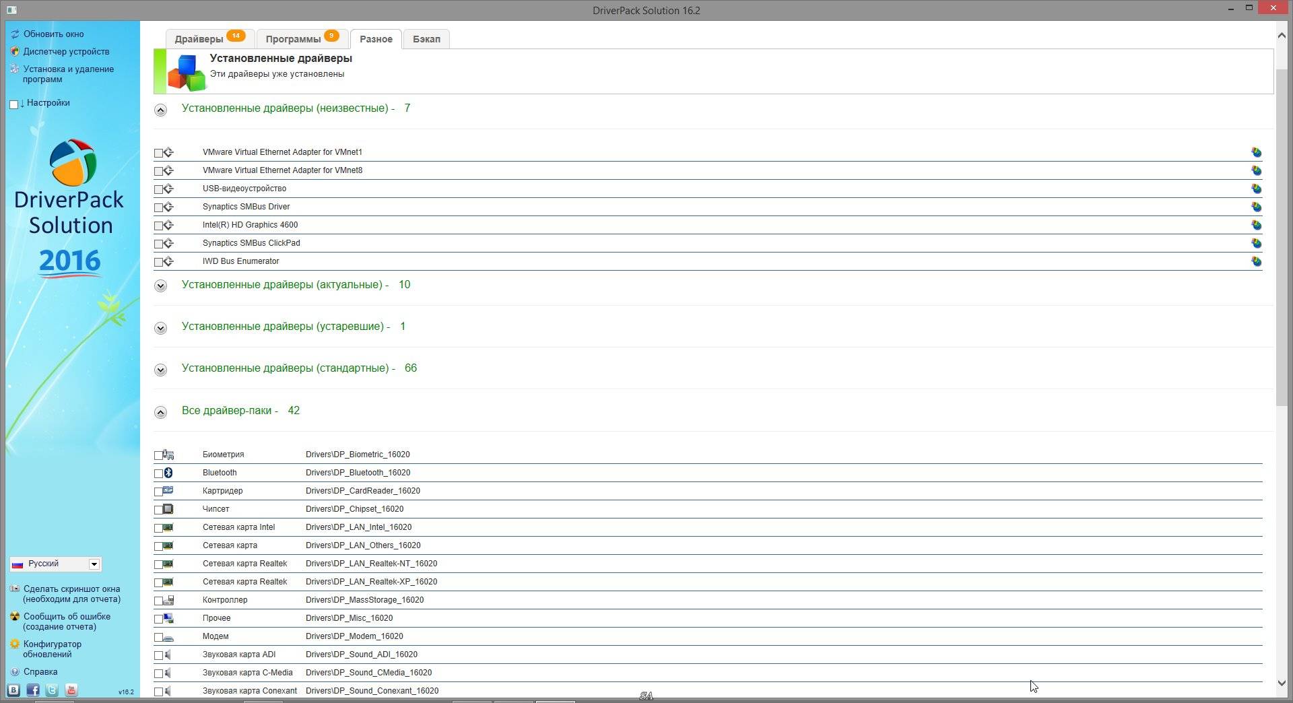Click Обновить окно link
The width and height of the screenshot is (1293, 703).
click(x=54, y=34)
